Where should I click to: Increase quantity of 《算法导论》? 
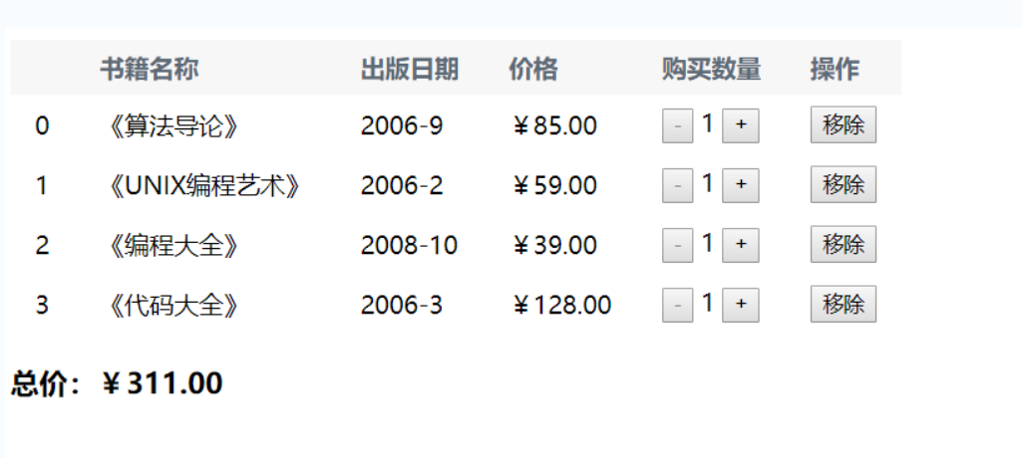tap(741, 124)
